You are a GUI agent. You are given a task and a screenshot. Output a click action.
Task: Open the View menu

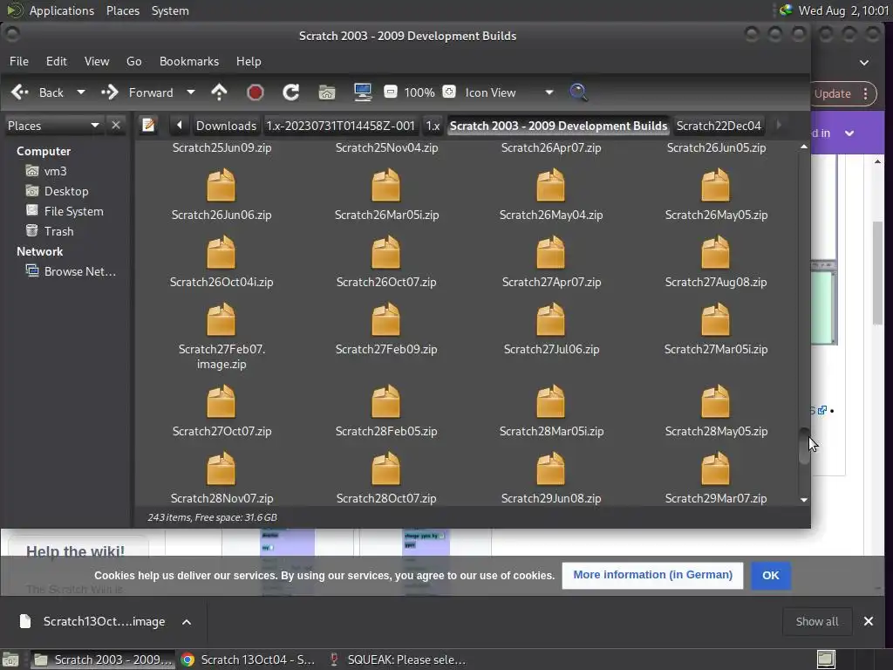tap(97, 61)
